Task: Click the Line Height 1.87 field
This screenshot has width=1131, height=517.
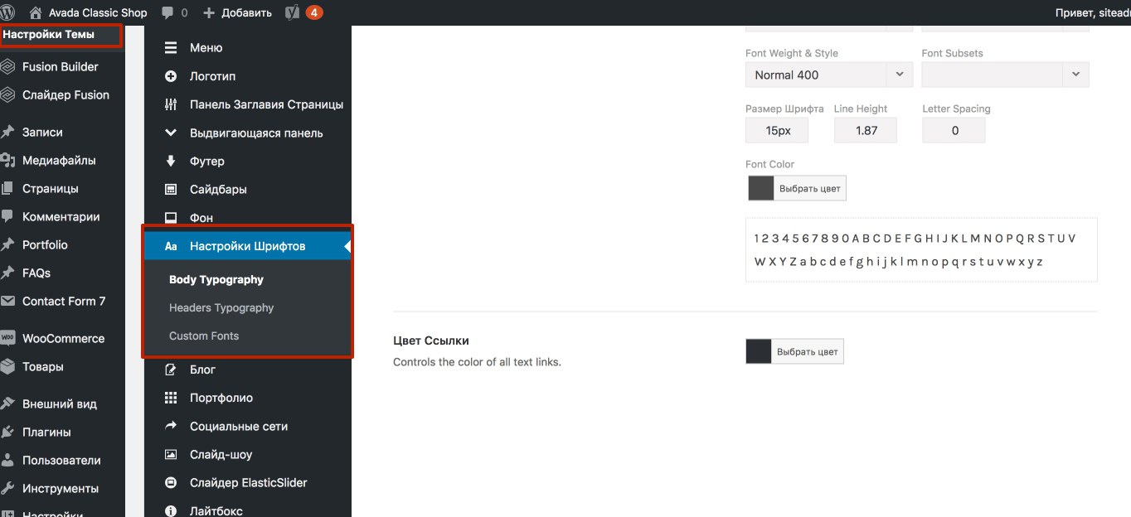Action: (866, 130)
